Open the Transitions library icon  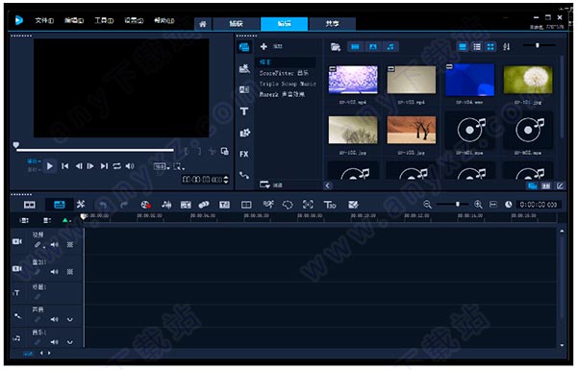[x=244, y=89]
